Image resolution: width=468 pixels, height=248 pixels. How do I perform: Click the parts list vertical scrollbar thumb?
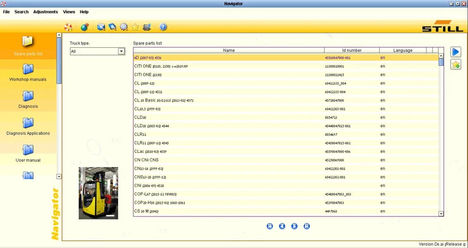click(441, 62)
